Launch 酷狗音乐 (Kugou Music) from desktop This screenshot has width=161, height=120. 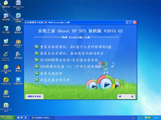pos(18,29)
